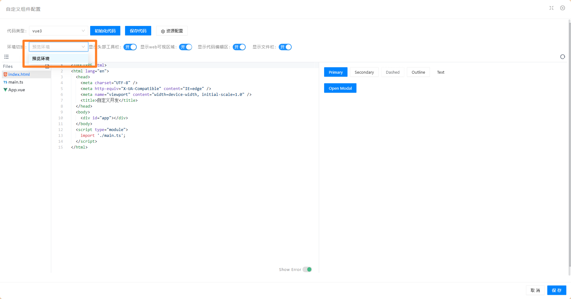571x299 pixels.
Task: Click 保存 to save configuration
Action: coord(557,290)
